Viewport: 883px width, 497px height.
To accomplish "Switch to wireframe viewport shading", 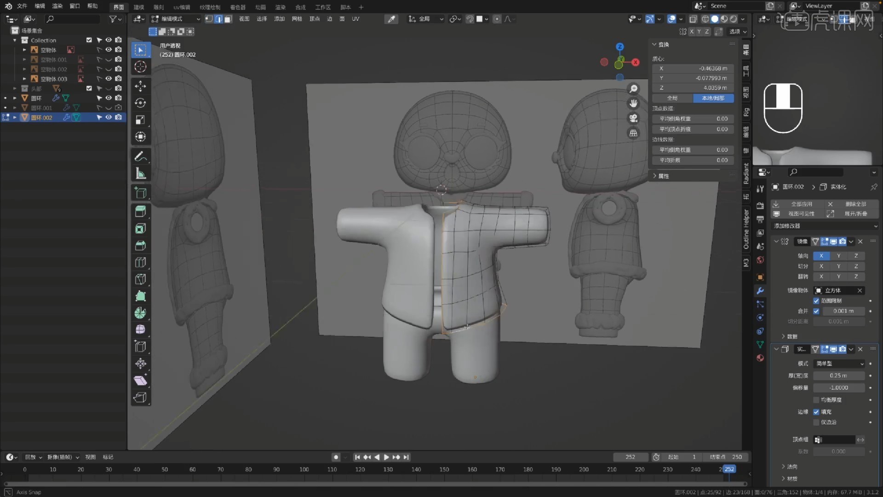I will (x=705, y=19).
